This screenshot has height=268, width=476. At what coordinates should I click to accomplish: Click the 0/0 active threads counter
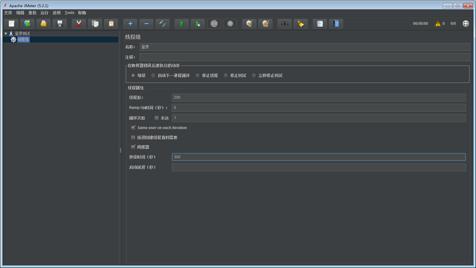(x=453, y=23)
